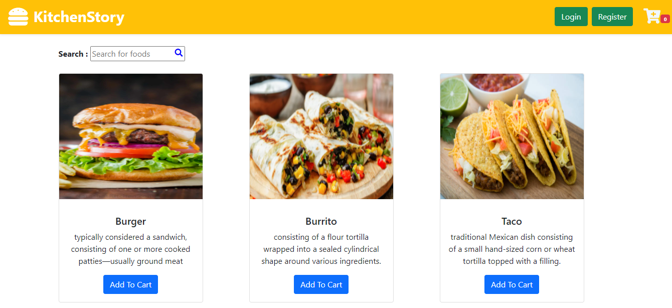Click the blue search button beside input
This screenshot has width=672, height=308.
[x=179, y=53]
